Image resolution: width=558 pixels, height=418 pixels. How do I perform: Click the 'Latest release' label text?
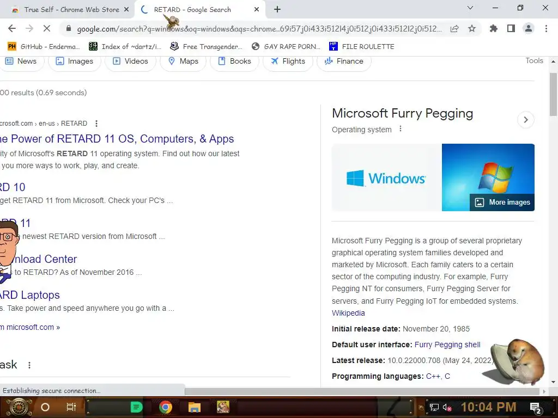(x=359, y=360)
